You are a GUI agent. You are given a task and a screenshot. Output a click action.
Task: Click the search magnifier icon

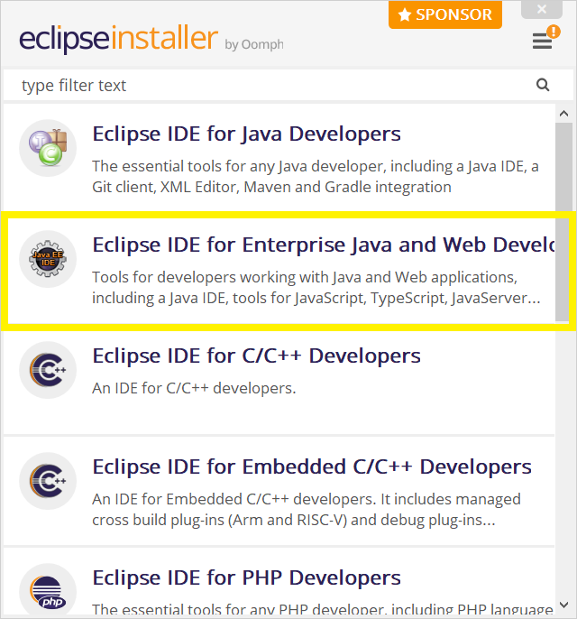[x=543, y=85]
